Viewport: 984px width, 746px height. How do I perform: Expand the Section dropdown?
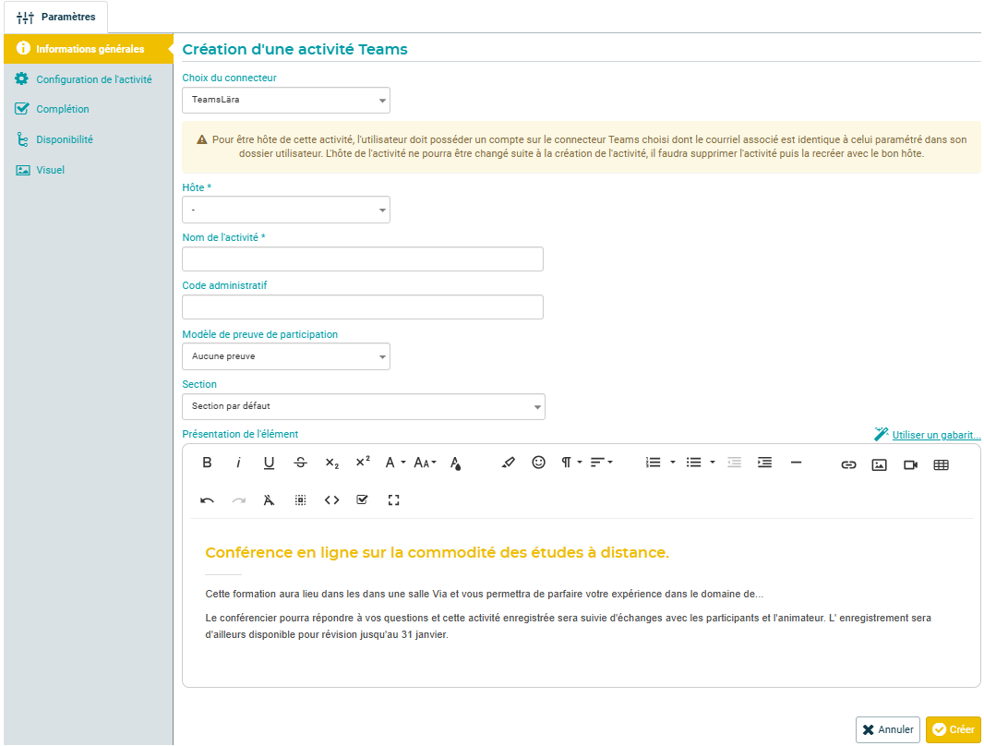(x=364, y=406)
